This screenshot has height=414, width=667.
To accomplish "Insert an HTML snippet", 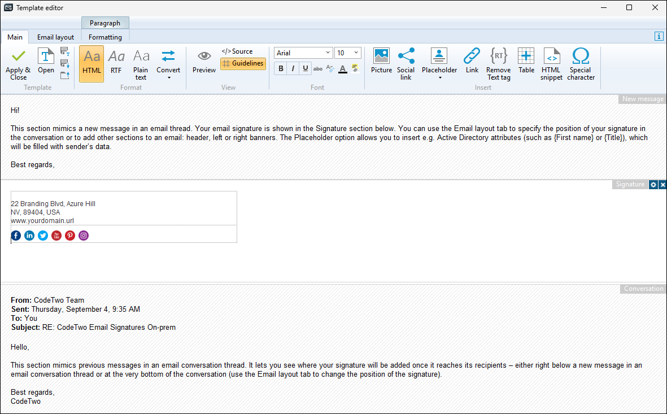I will point(551,64).
